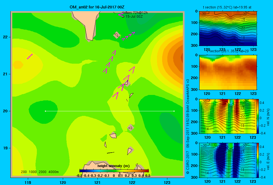Image resolution: width=273 pixels, height=185 pixels.
Task: Open the eastward velocity section plot
Action: (x=228, y=160)
